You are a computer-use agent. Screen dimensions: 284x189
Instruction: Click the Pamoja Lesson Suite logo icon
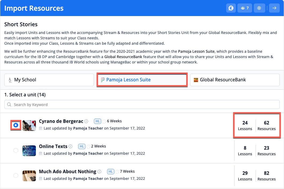coord(103,80)
